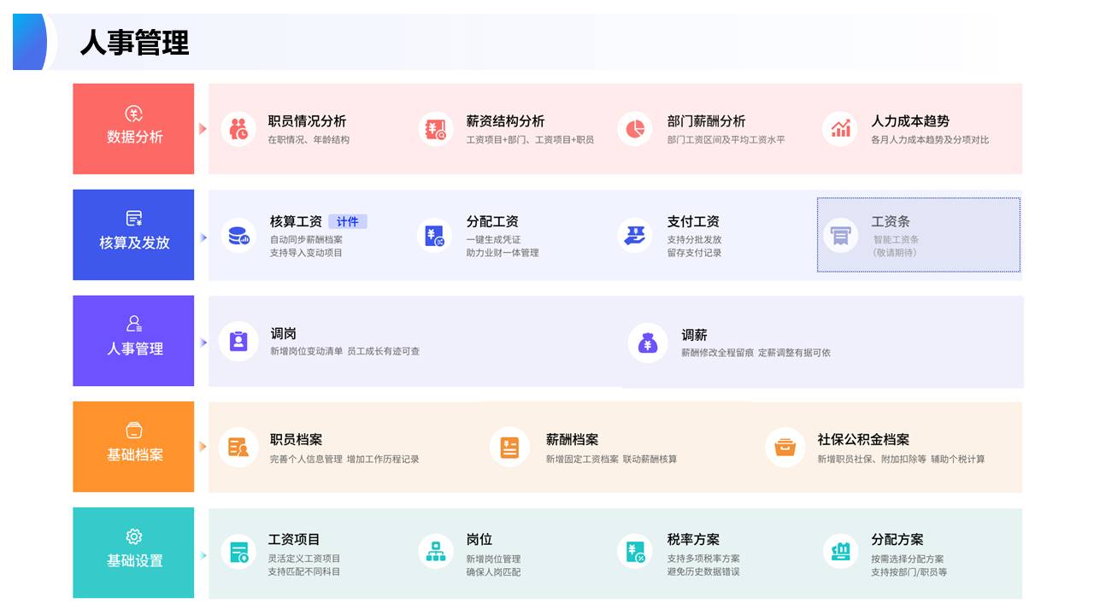Click the greyed-out 工资条 card
The height and width of the screenshot is (615, 1094).
coord(919,235)
